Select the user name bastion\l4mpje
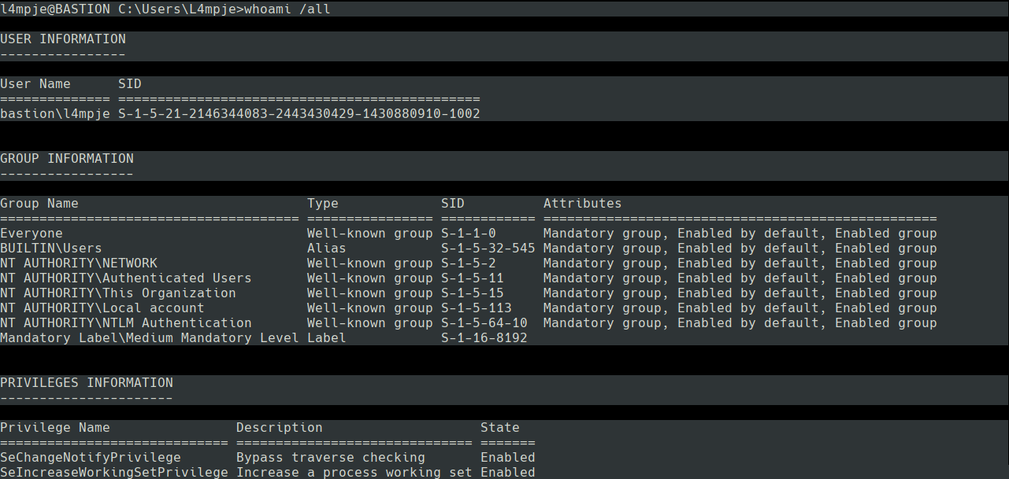The image size is (1009, 479). pos(55,114)
